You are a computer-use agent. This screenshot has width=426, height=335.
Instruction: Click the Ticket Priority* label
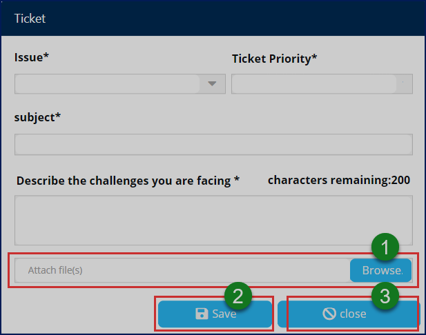tap(275, 59)
